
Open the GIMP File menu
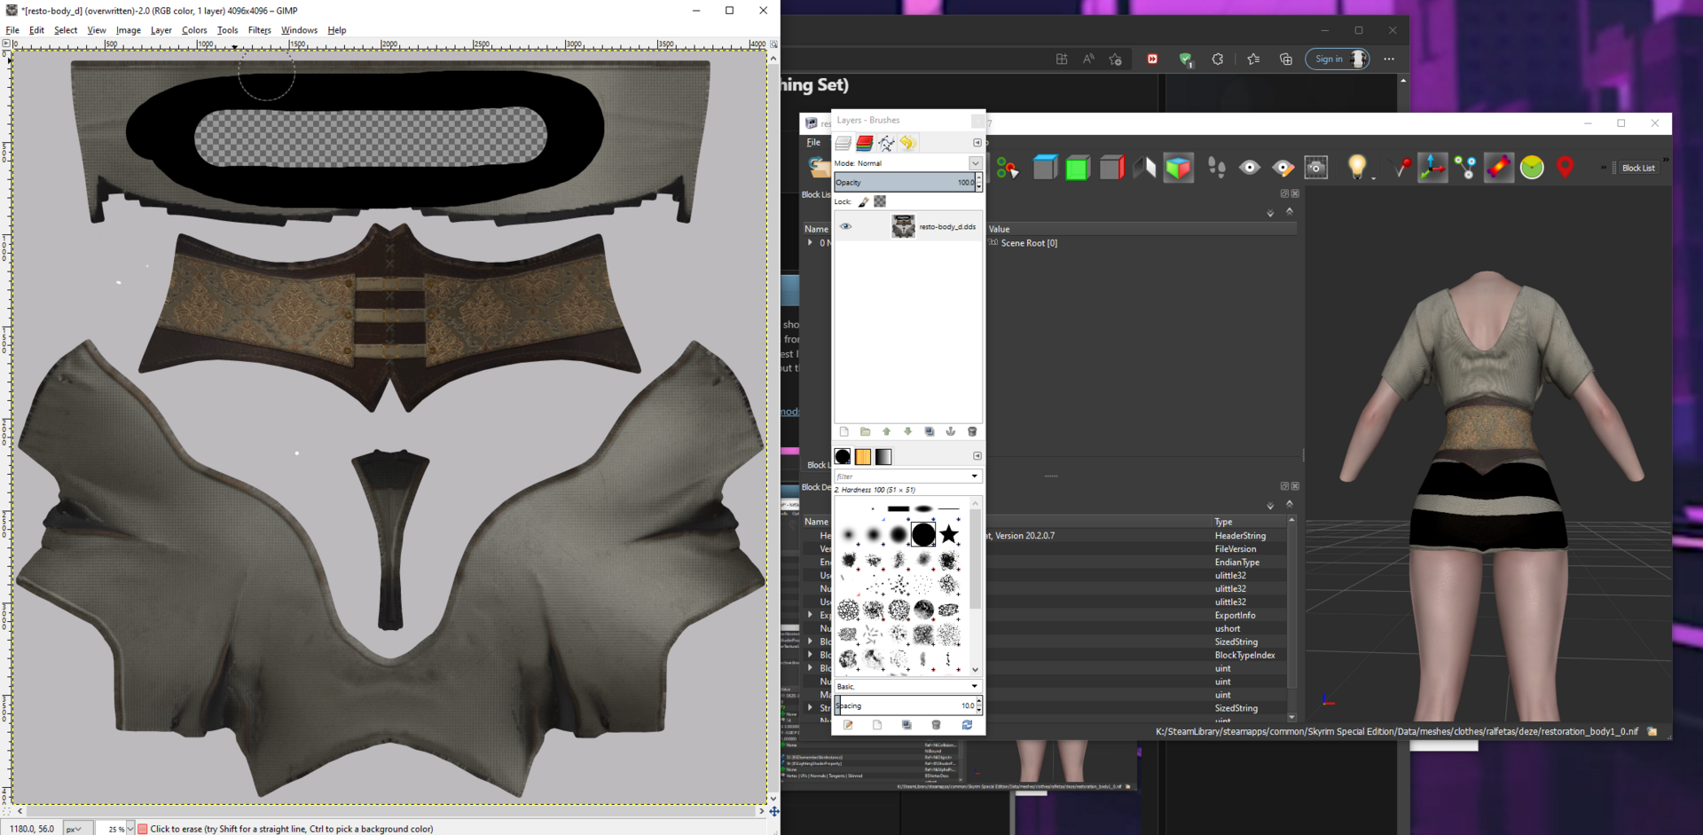tap(12, 30)
